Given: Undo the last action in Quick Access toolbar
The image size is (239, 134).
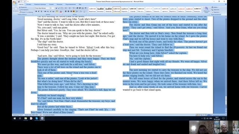Looking at the screenshot, I should click(x=21, y=1).
